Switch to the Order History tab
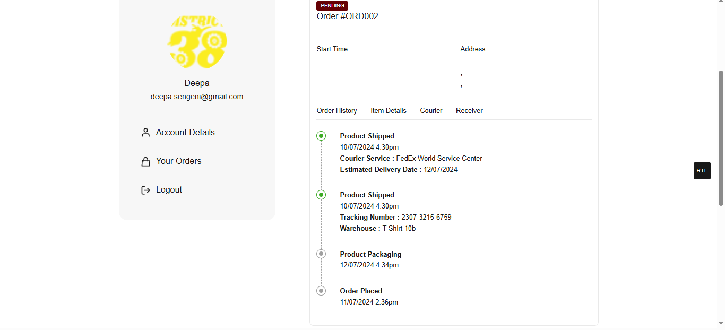Viewport: 725px width, 330px height. [x=336, y=111]
